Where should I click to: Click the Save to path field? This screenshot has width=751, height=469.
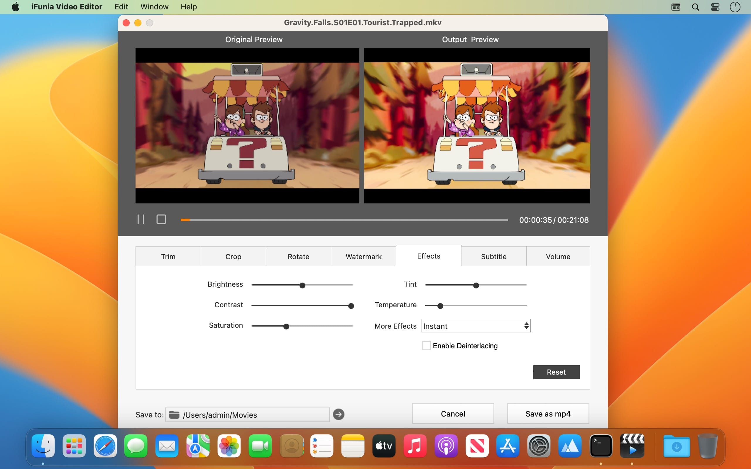click(x=247, y=414)
